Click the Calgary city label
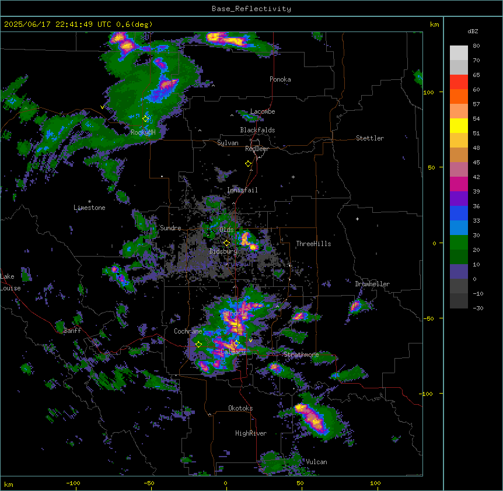 233,352
